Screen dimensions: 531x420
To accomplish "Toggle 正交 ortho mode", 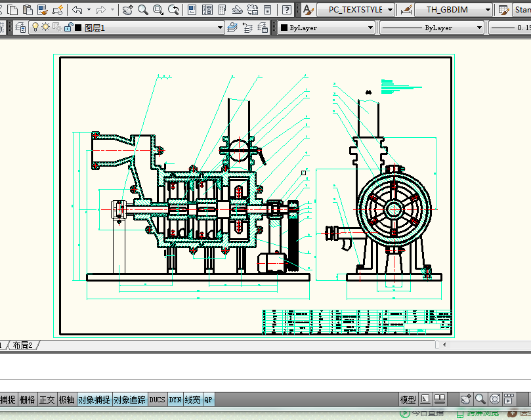I will (x=47, y=400).
